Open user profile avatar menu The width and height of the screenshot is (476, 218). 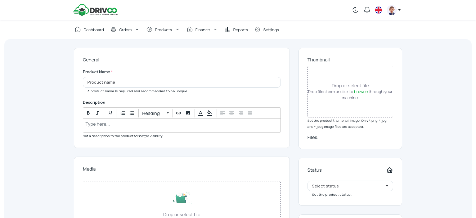(394, 10)
